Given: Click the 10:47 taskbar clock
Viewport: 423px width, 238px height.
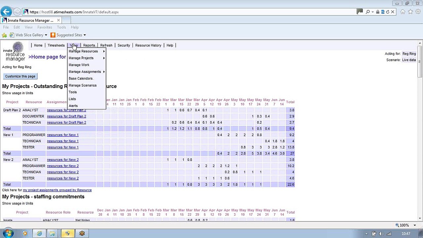Looking at the screenshot, I should (406, 234).
